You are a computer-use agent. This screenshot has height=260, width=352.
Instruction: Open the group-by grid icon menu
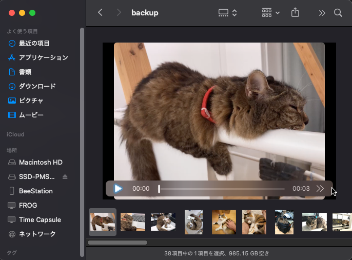[270, 13]
